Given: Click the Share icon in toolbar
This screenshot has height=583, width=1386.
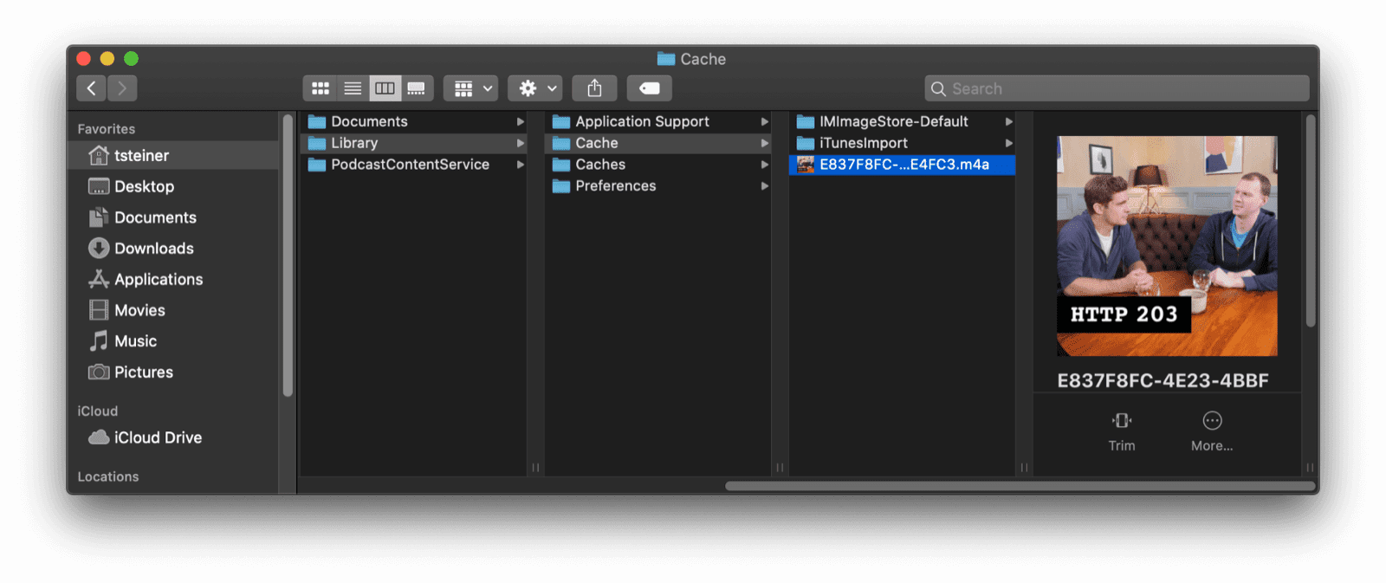Looking at the screenshot, I should tap(594, 88).
